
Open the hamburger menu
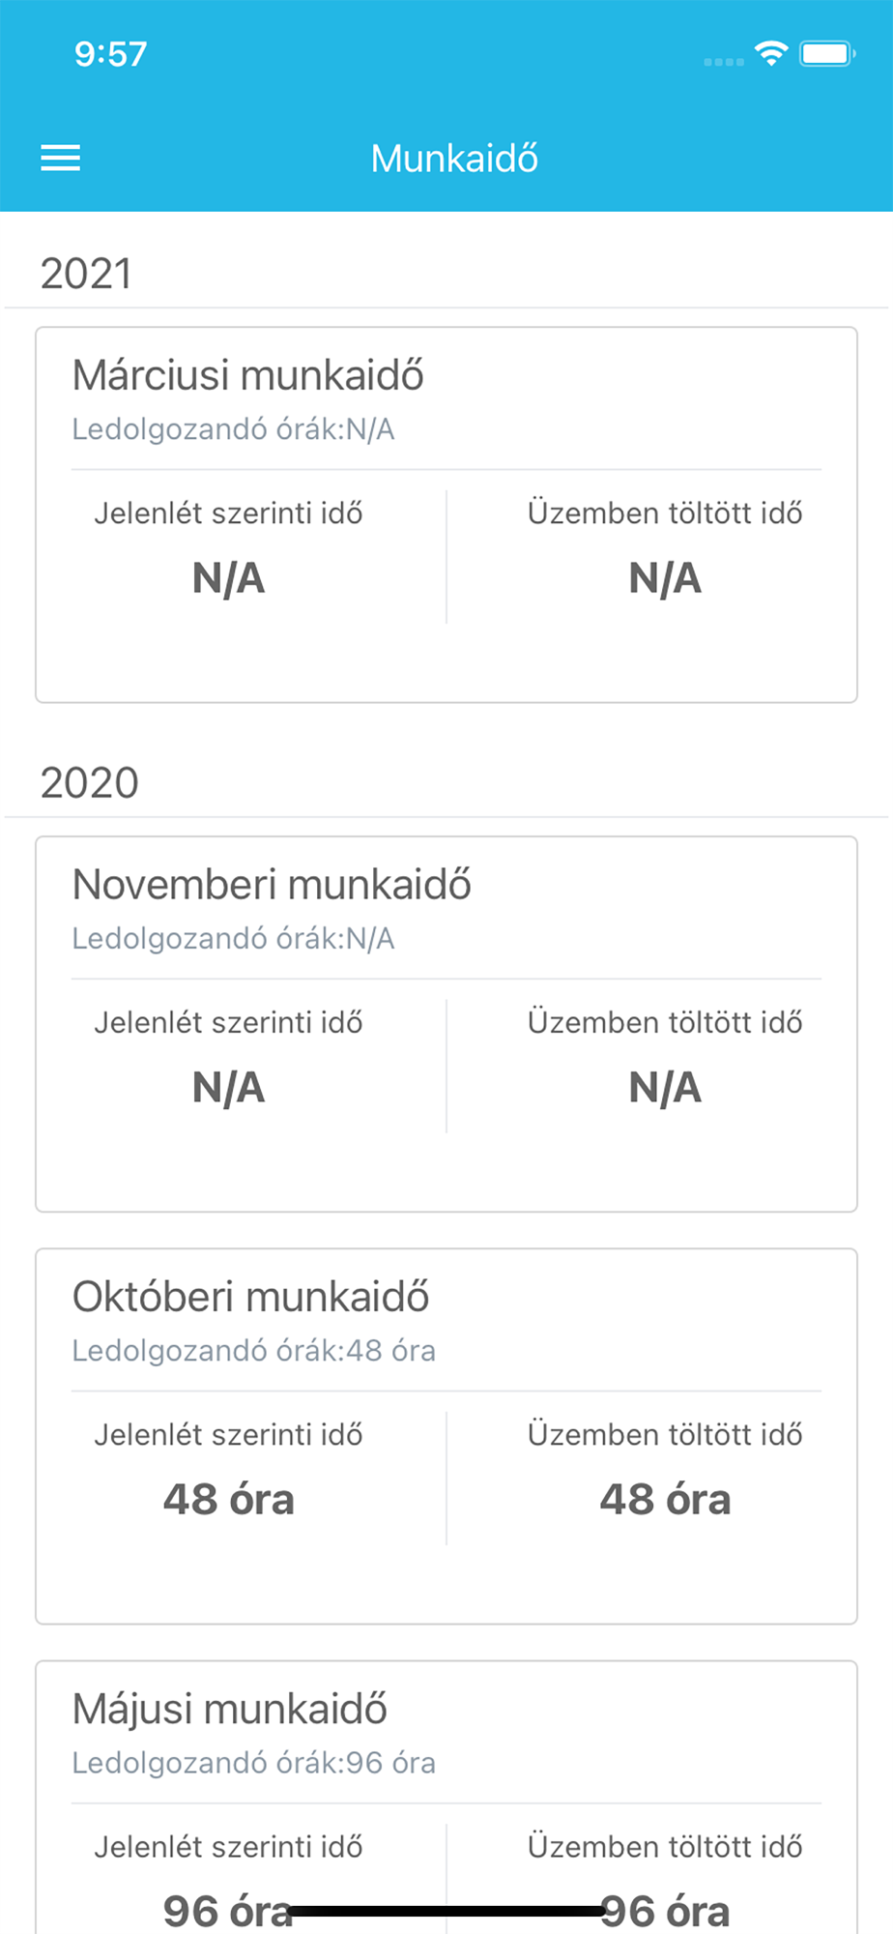(x=60, y=158)
